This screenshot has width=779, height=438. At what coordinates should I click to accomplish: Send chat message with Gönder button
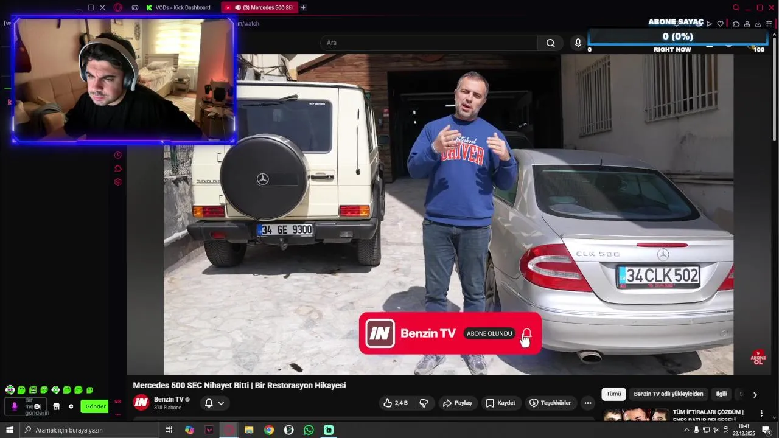[x=95, y=406]
